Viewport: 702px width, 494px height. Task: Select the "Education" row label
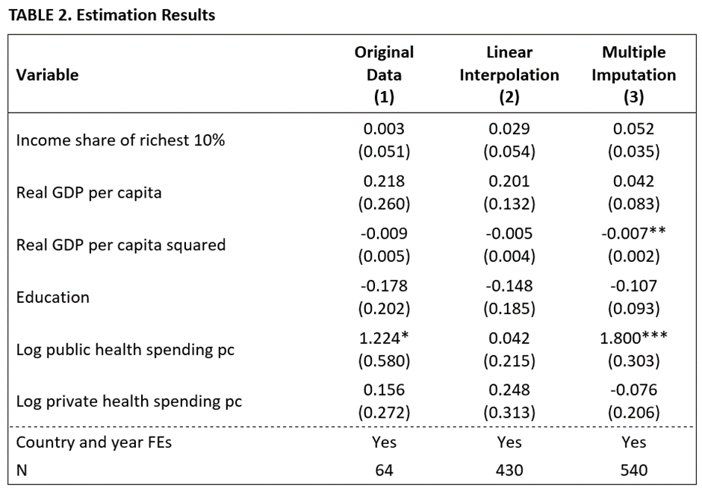53,297
